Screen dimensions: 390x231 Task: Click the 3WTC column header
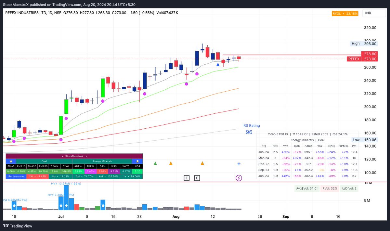click(126, 166)
